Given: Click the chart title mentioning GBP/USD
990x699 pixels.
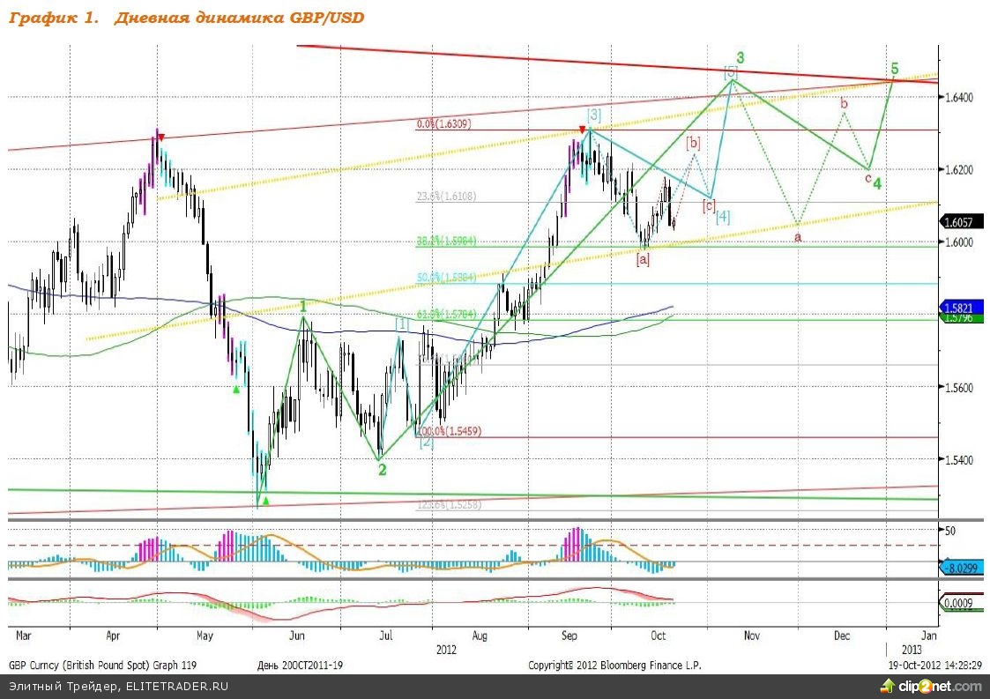Looking at the screenshot, I should click(187, 18).
